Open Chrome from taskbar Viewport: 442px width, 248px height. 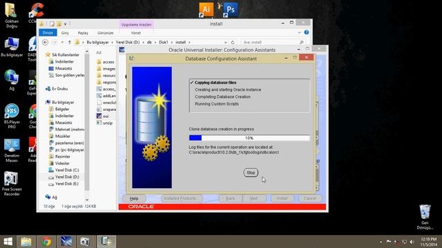coord(46,242)
